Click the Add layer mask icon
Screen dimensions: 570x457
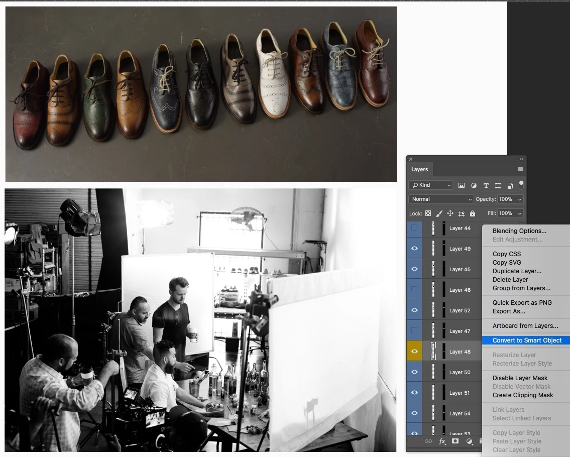click(x=455, y=441)
